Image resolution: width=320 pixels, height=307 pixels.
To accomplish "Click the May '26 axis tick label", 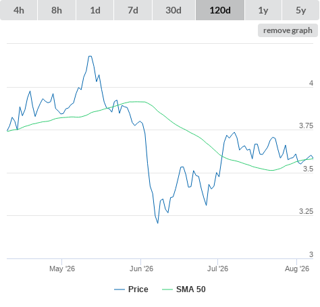I will click(x=62, y=269).
